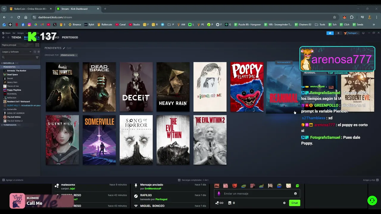Screen dimensions: 381x214
Task: Click Agregar un producto
Action: (13, 180)
